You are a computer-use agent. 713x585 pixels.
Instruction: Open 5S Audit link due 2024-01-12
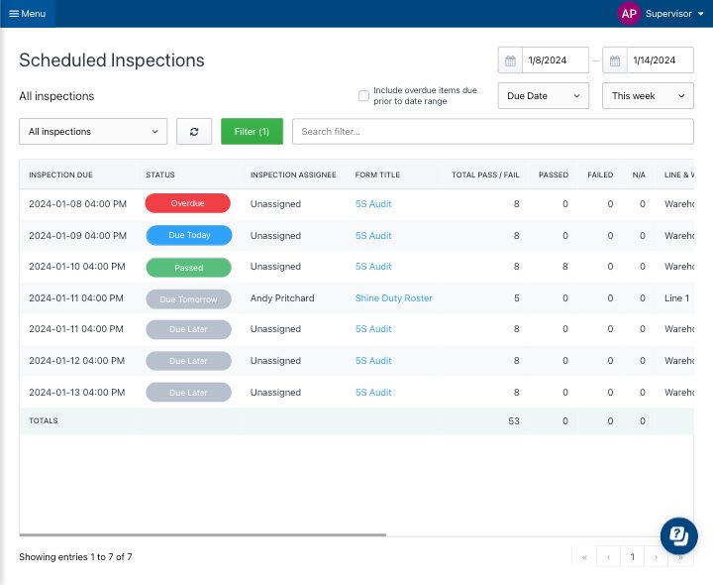click(x=373, y=361)
